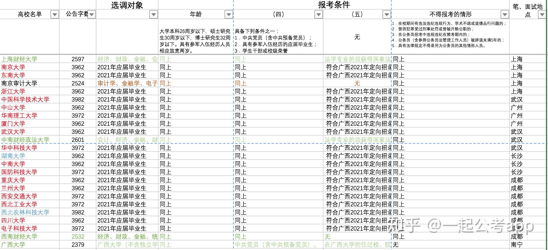Select the 国防科技大学 cell
This screenshot has width=548, height=250.
tap(30, 172)
